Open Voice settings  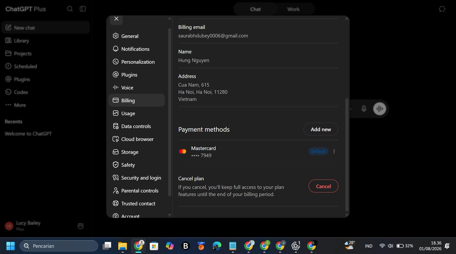click(x=137, y=88)
